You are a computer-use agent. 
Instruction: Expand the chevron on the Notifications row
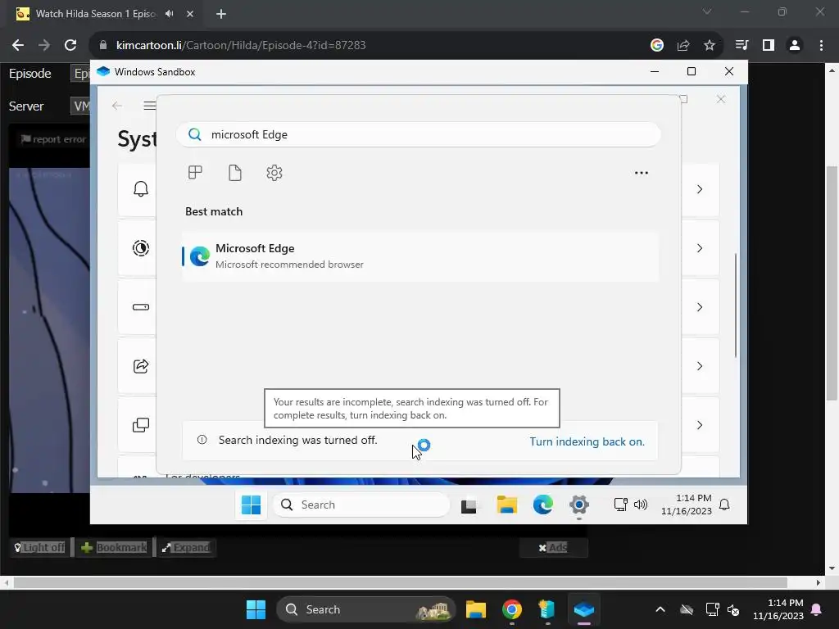pos(700,189)
